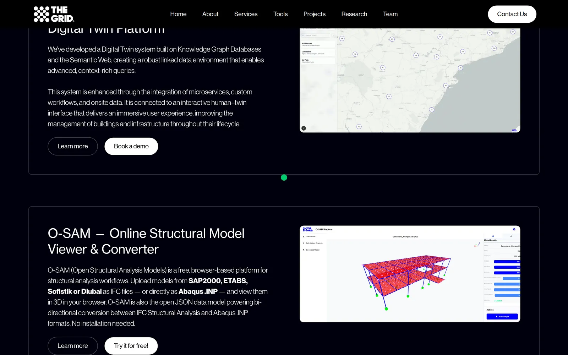568x355 pixels.
Task: Switch to the eye visibility tab in O-SAM
Action: 511,236
